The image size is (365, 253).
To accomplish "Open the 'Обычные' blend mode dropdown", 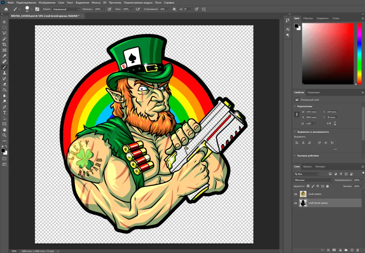I will click(313, 180).
